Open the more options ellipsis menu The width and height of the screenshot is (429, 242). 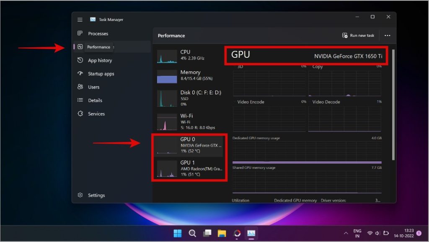click(388, 35)
